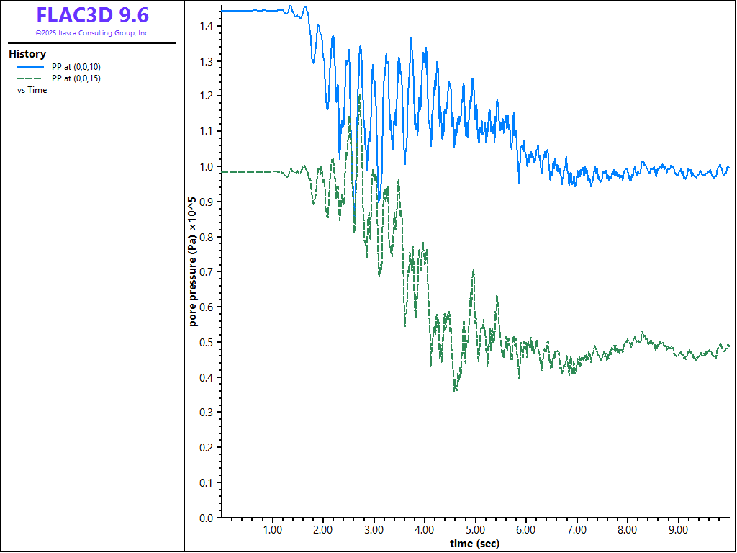Viewport: 737px width, 553px height.
Task: Click the 1.00 tick on time axis
Action: [273, 530]
